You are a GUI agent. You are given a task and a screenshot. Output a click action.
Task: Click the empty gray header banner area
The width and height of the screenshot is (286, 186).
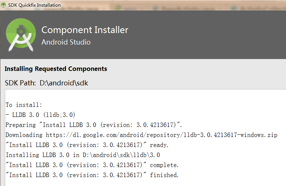point(206,35)
